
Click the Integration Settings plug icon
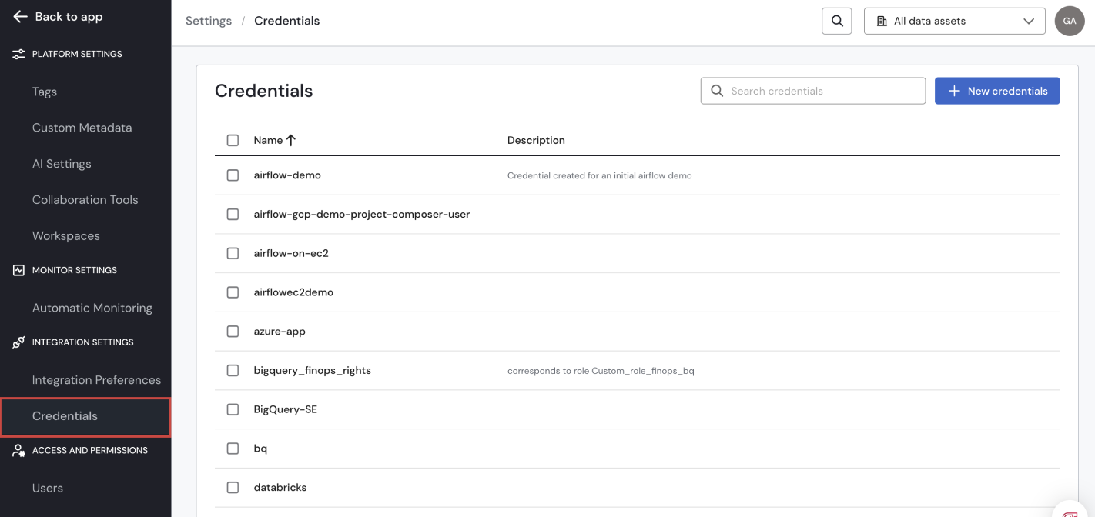[18, 342]
